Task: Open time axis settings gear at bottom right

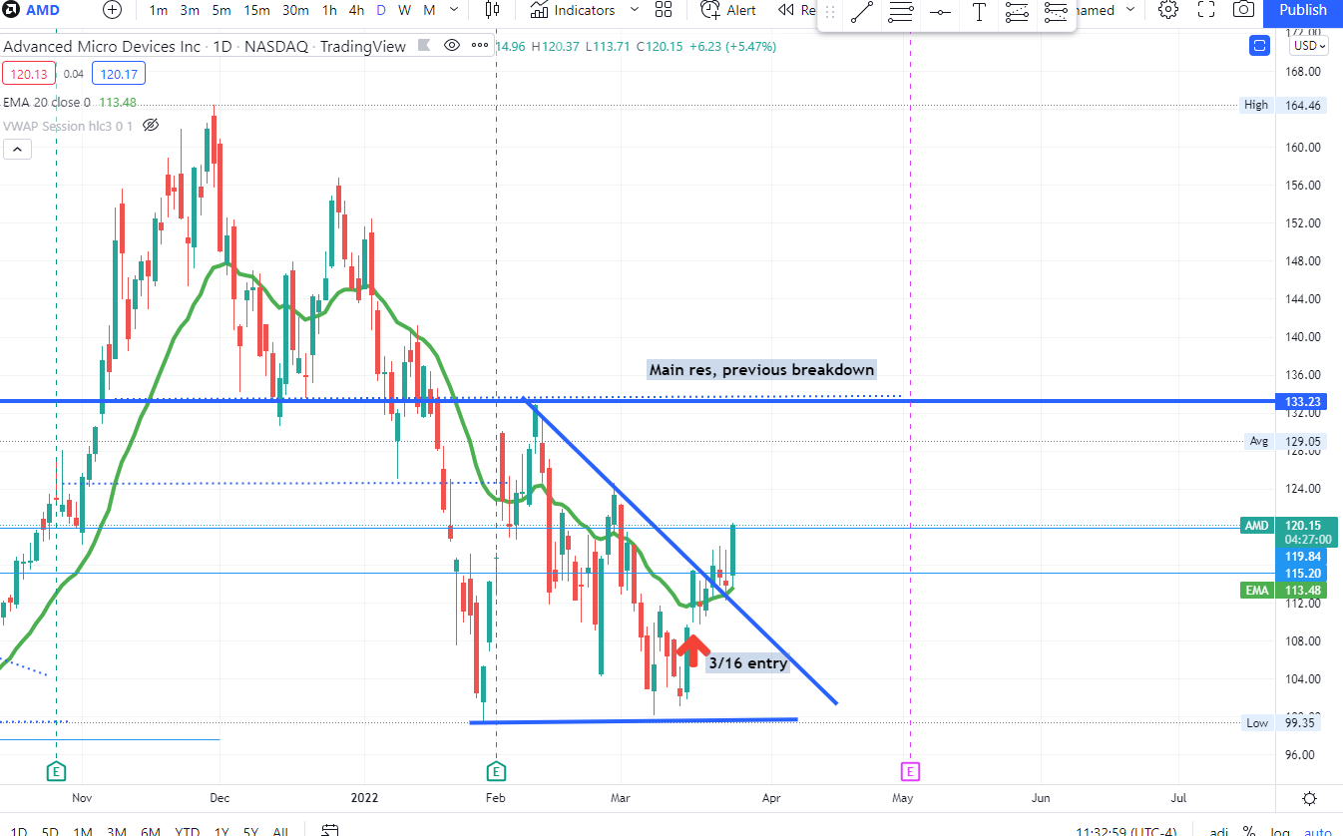Action: tap(1309, 798)
